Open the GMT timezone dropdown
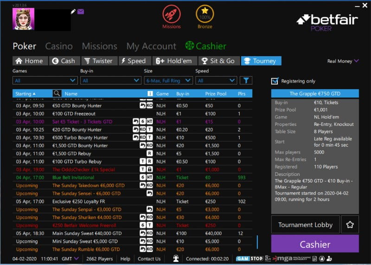The height and width of the screenshot is (265, 371). pos(70,259)
